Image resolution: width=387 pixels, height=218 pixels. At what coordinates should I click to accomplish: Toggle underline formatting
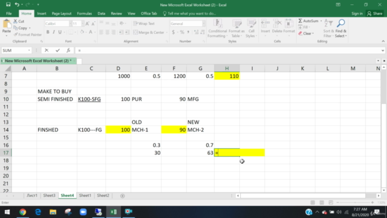tap(60, 32)
